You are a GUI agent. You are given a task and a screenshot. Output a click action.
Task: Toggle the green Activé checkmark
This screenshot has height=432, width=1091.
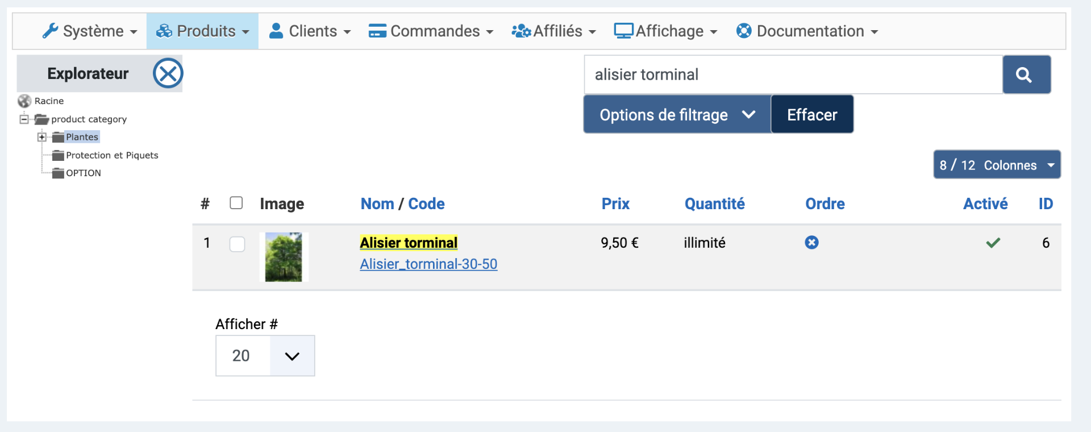coord(993,243)
